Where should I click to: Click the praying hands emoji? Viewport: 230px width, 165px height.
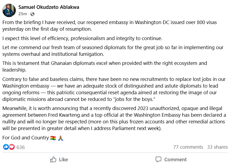[x=61, y=138]
